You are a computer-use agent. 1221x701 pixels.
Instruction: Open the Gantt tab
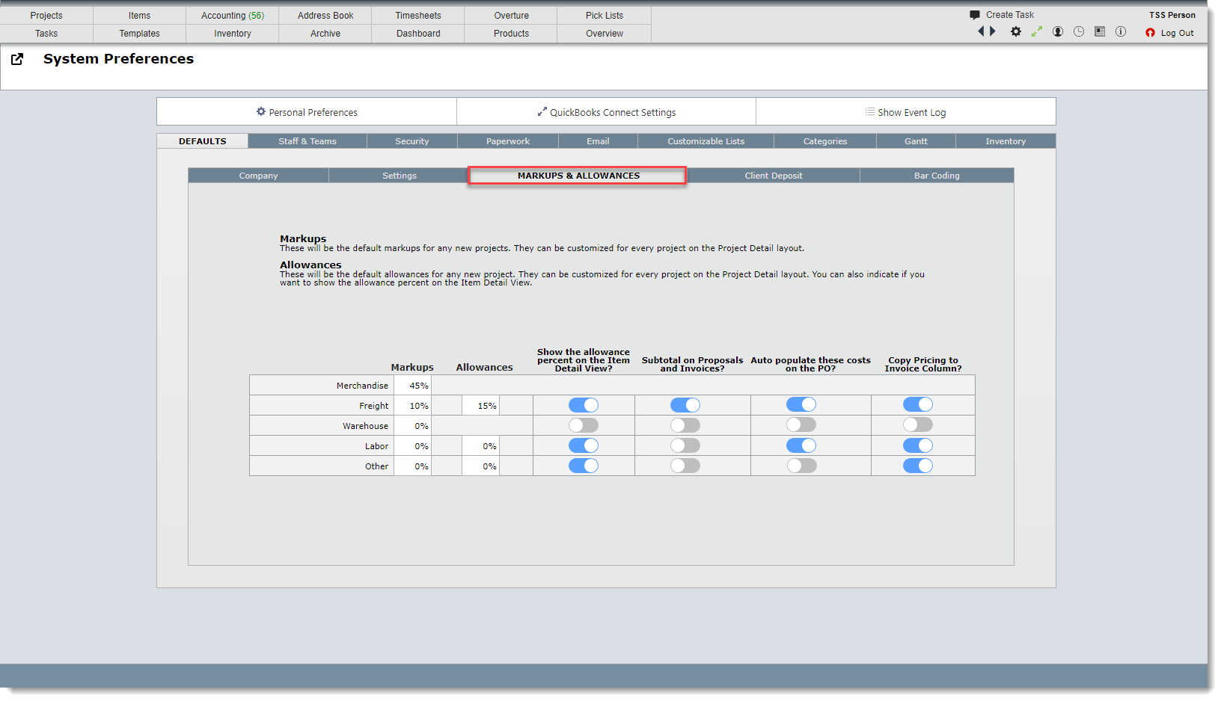point(916,141)
